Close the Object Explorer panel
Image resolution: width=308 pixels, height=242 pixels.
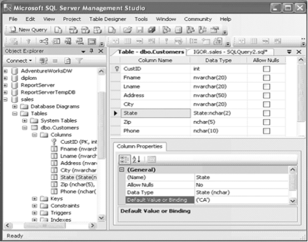coord(101,51)
